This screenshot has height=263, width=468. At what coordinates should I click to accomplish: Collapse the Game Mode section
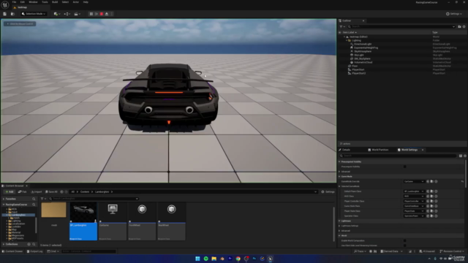[x=339, y=177]
